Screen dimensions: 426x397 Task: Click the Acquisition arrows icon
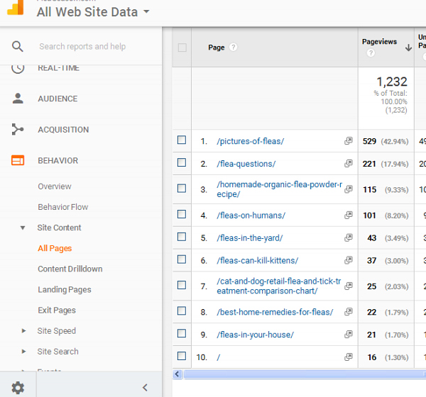18,130
